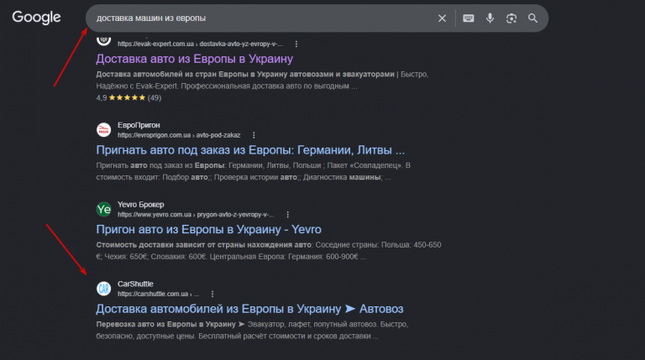Click the evak-expert.com.ua URL breadcrumb
The height and width of the screenshot is (360, 645).
click(200, 44)
